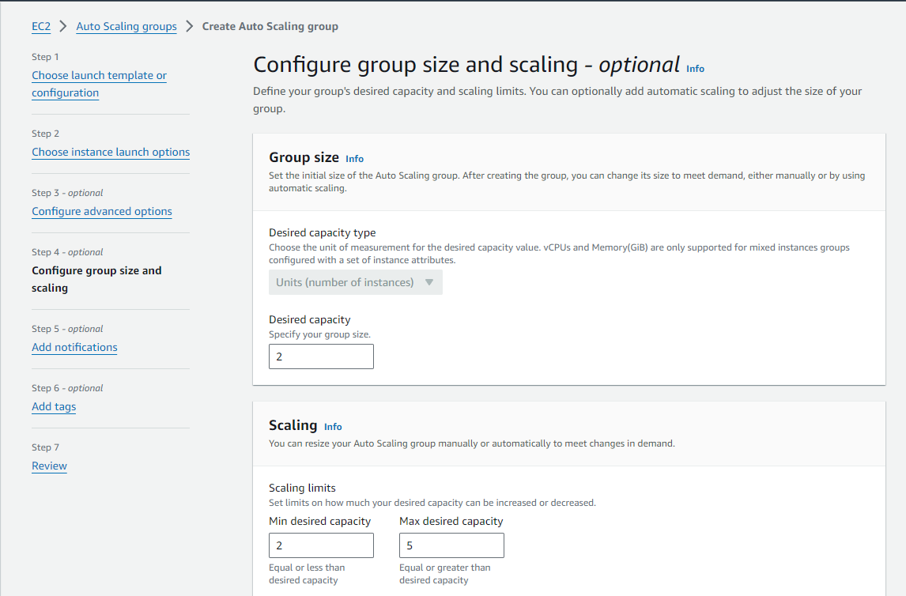Jump to Add notifications step
Screen dimensions: 906x596
pos(74,347)
